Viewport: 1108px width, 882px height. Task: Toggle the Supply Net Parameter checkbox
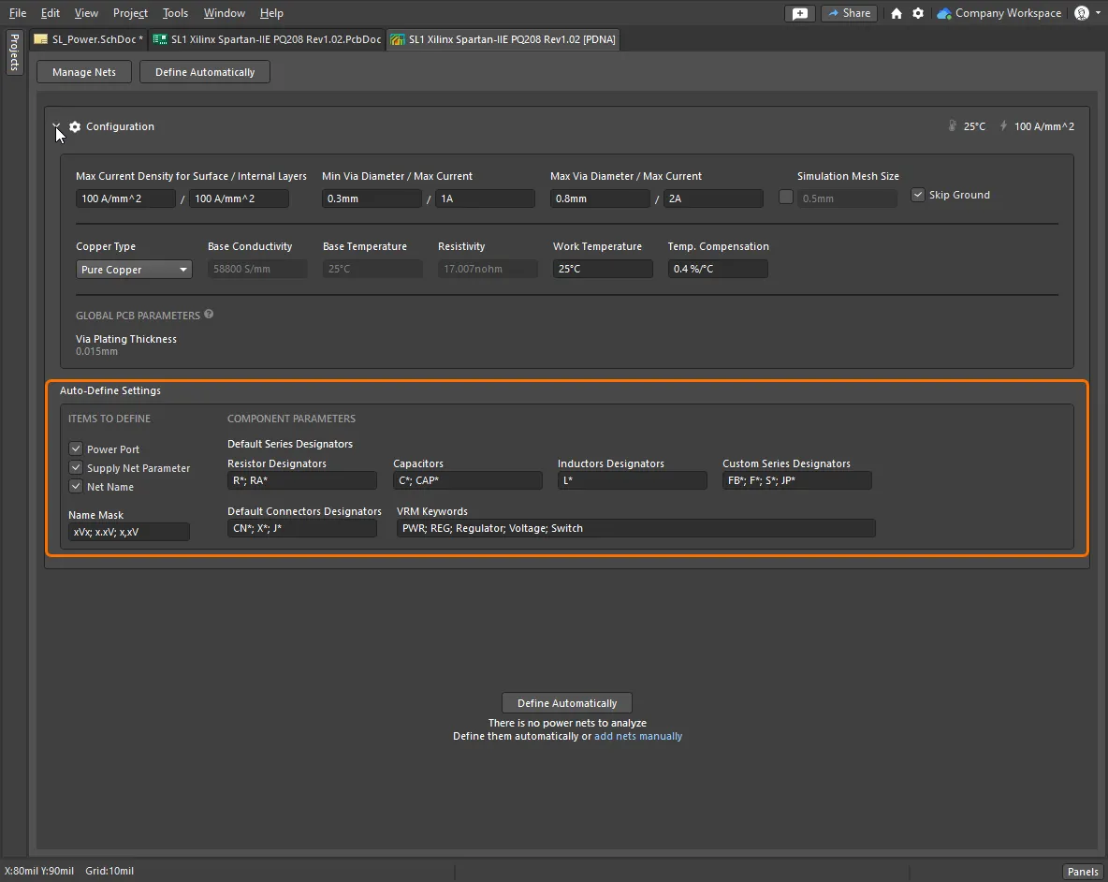pyautogui.click(x=76, y=467)
